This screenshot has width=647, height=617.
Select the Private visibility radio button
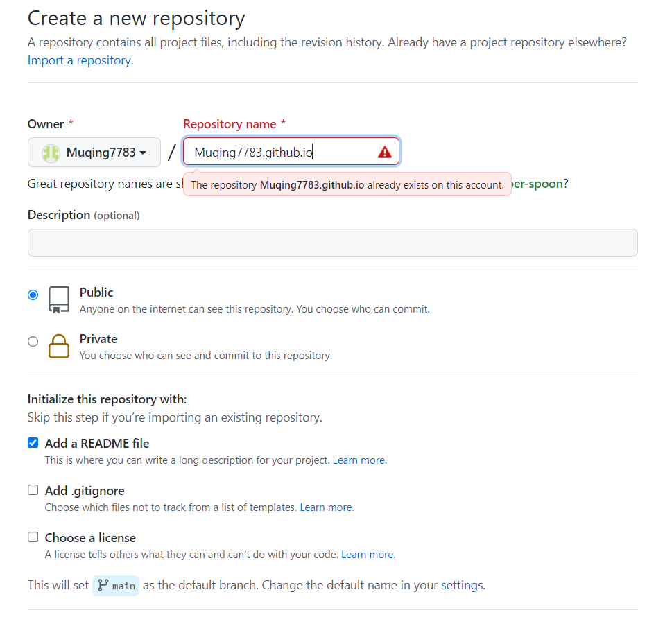[x=33, y=341]
